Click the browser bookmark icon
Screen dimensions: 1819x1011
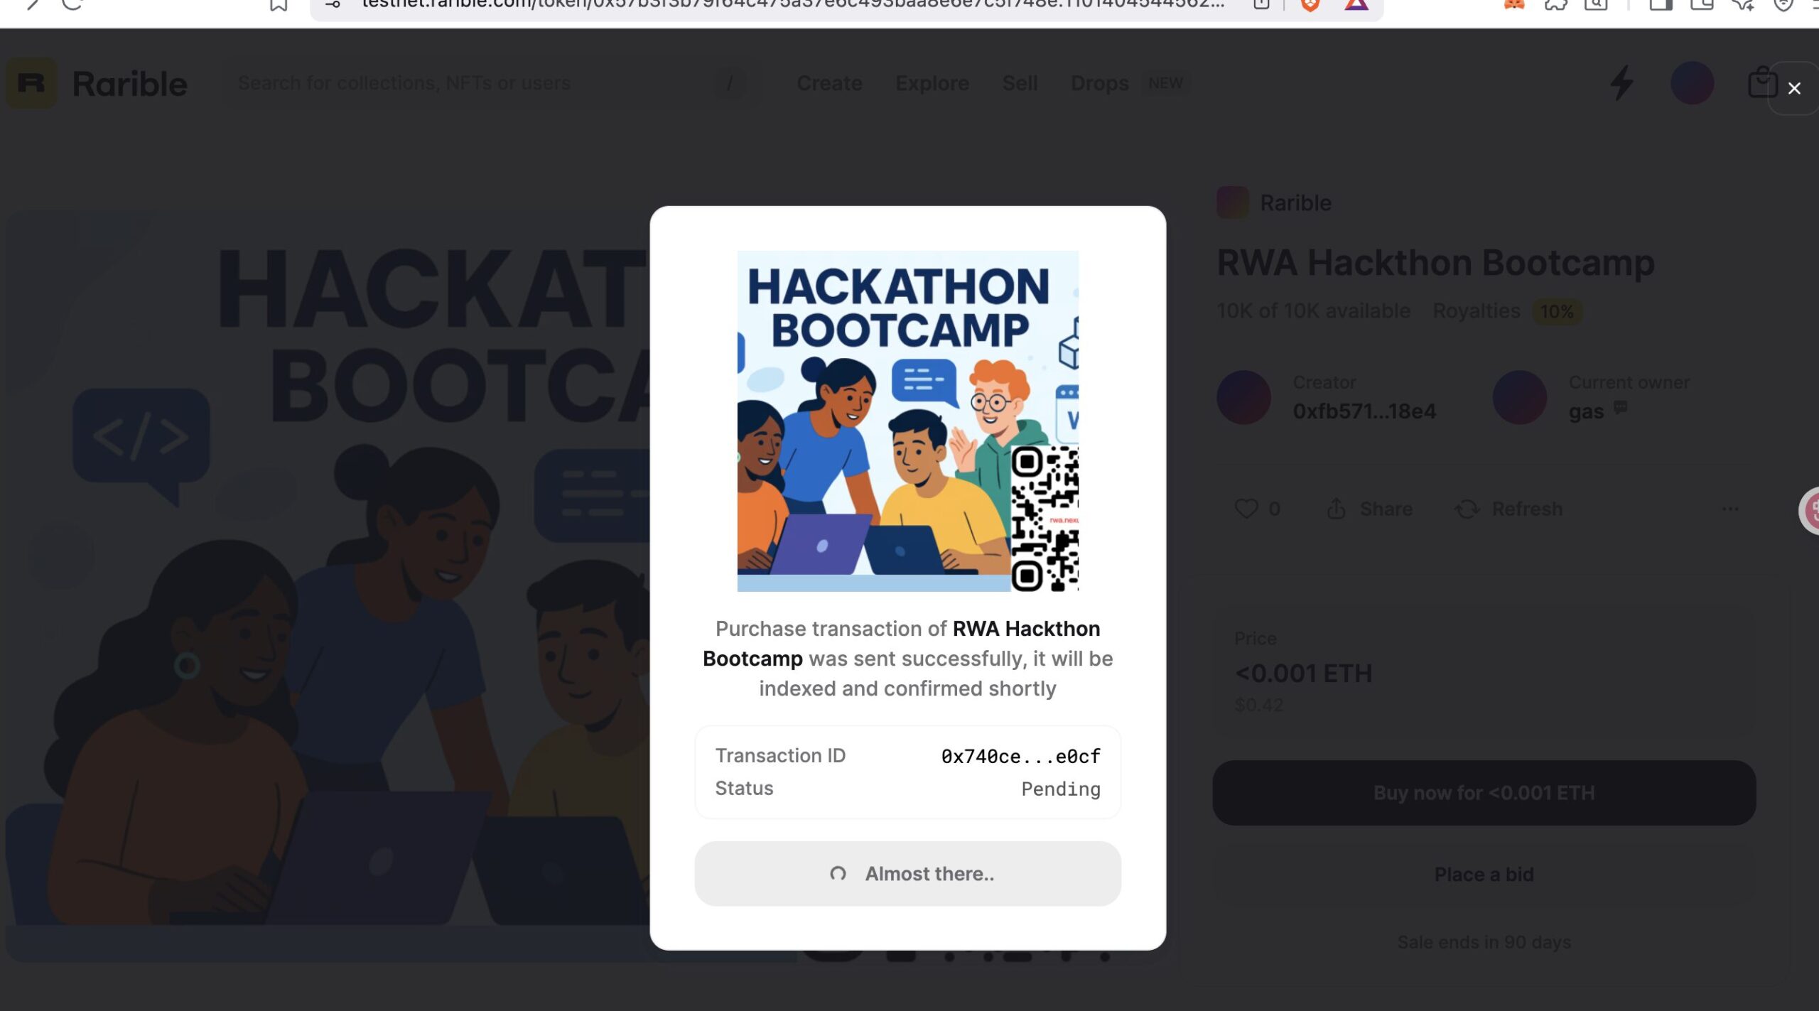[278, 6]
